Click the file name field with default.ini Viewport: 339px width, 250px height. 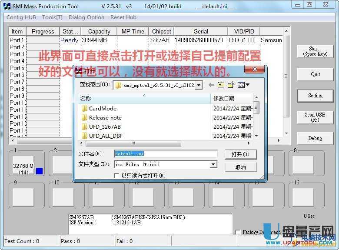pos(165,153)
